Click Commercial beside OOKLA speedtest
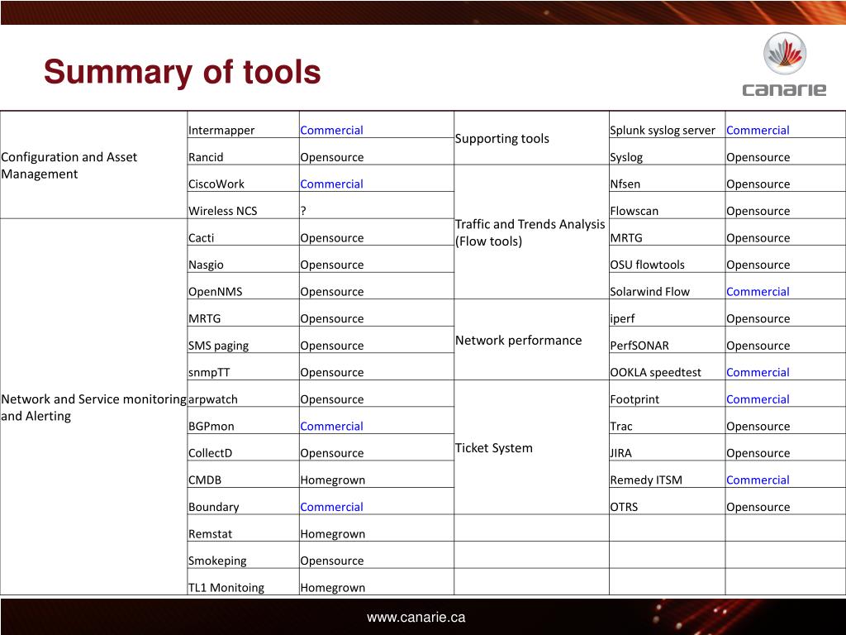The width and height of the screenshot is (846, 635). pyautogui.click(x=758, y=372)
